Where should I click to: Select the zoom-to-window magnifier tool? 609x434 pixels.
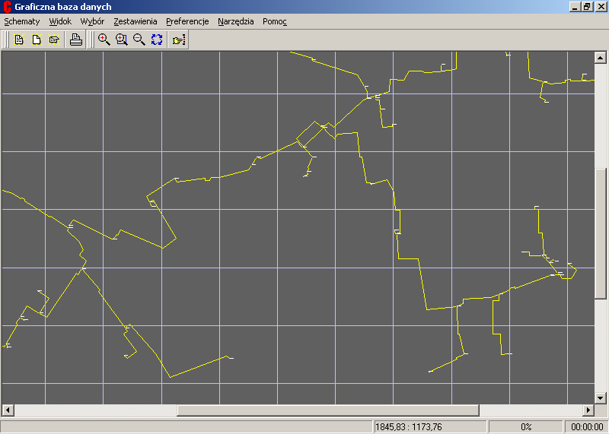pos(122,40)
